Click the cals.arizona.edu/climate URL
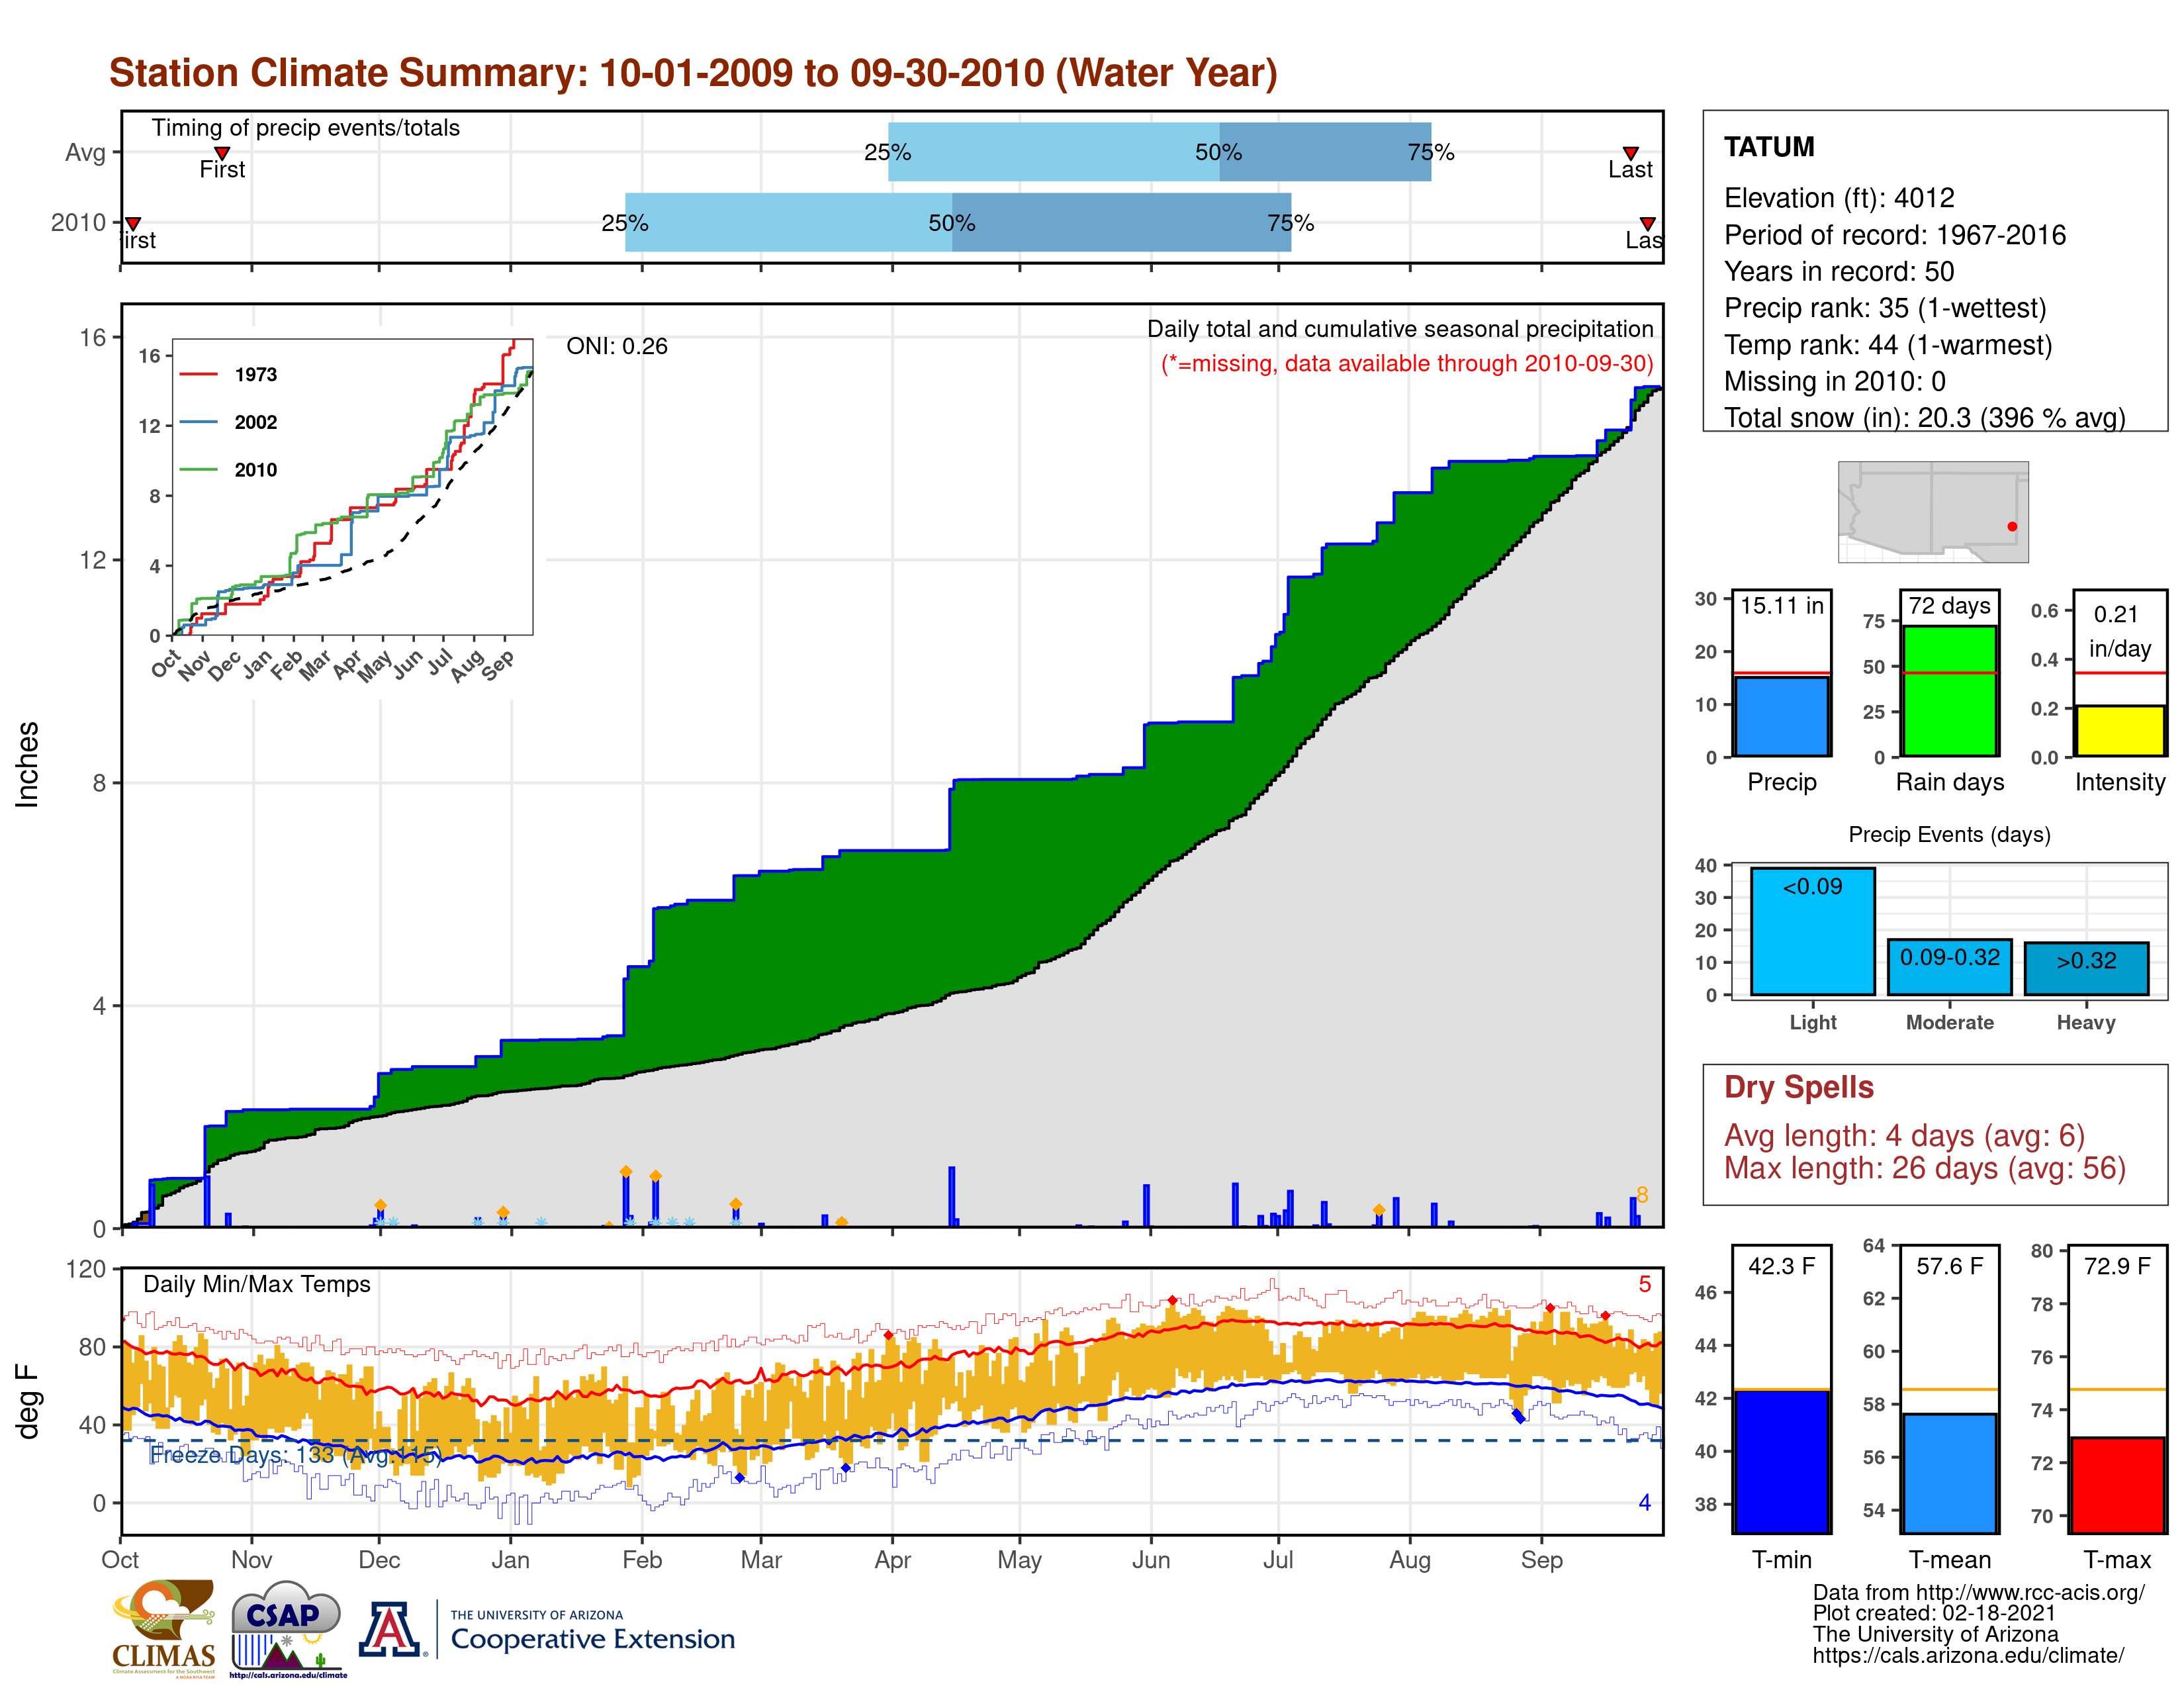The width and height of the screenshot is (2184, 1688). (x=1968, y=1656)
